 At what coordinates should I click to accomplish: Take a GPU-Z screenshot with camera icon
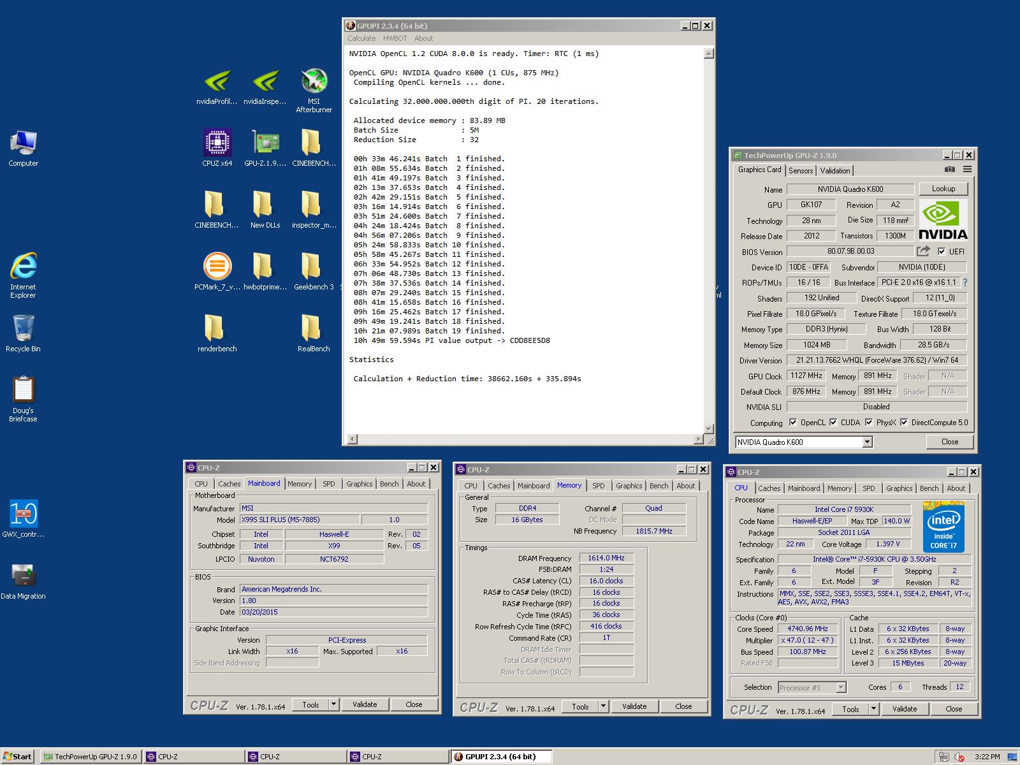pos(950,170)
